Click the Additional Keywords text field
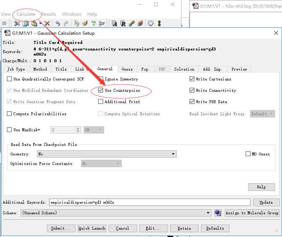282x237 pixels. click(150, 202)
